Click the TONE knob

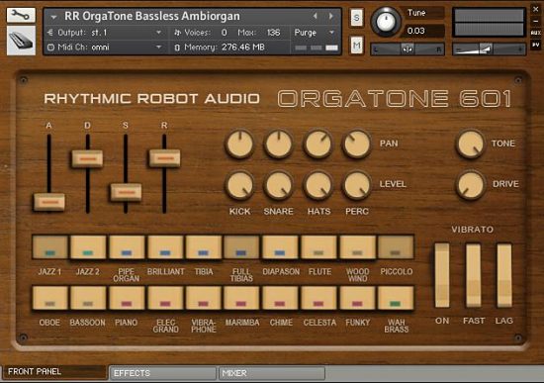[x=470, y=144]
